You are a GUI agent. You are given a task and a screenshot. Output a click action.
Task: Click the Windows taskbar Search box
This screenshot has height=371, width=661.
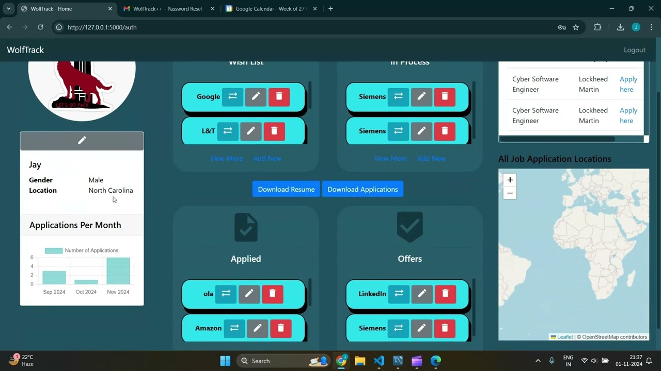[284, 361]
